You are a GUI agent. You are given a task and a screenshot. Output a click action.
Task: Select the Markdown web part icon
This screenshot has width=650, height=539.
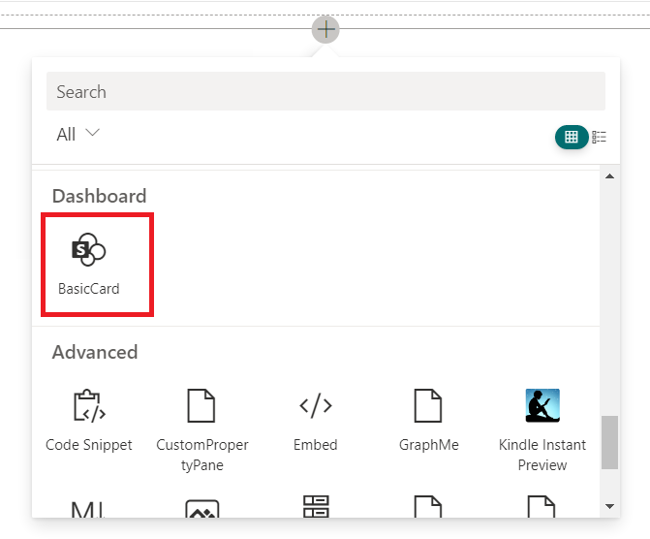point(89,508)
